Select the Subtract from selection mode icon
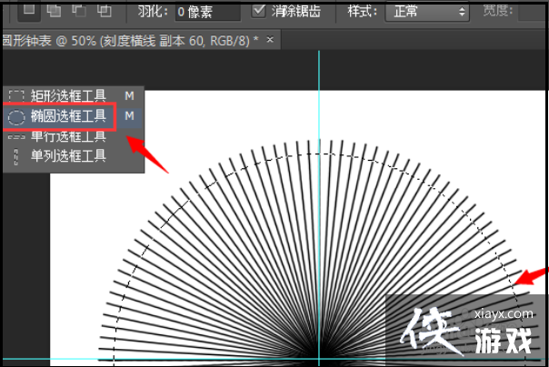Screen dimensions: 549x367 coord(79,10)
